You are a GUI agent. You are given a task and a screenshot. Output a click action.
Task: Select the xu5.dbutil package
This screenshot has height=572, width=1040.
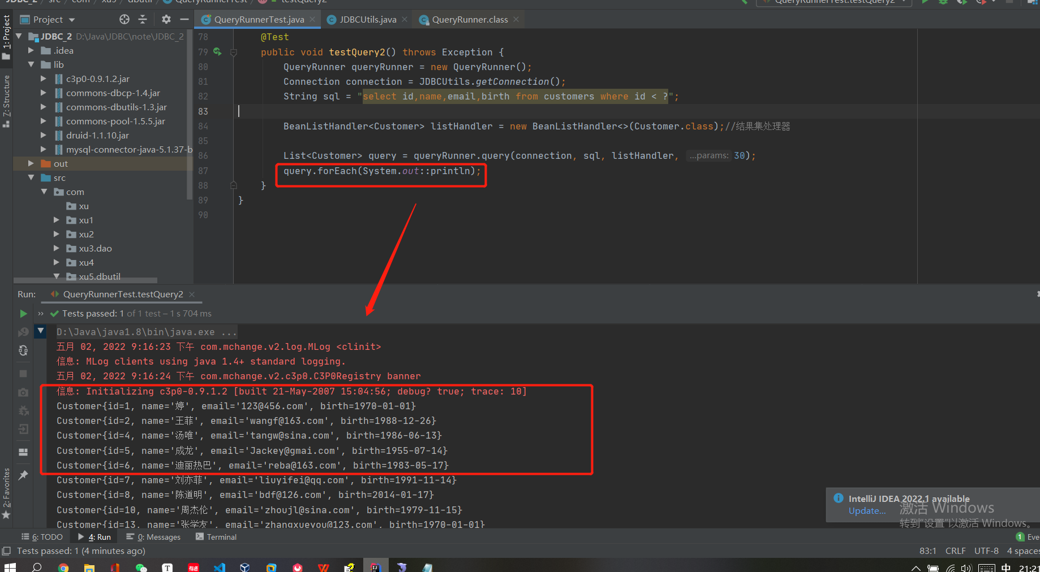coord(100,276)
